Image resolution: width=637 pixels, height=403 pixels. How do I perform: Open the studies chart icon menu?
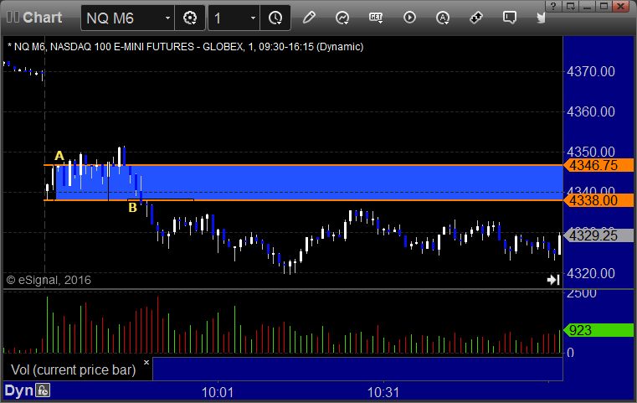[x=342, y=18]
